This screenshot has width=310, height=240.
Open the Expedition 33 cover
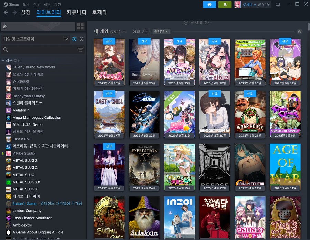click(144, 167)
